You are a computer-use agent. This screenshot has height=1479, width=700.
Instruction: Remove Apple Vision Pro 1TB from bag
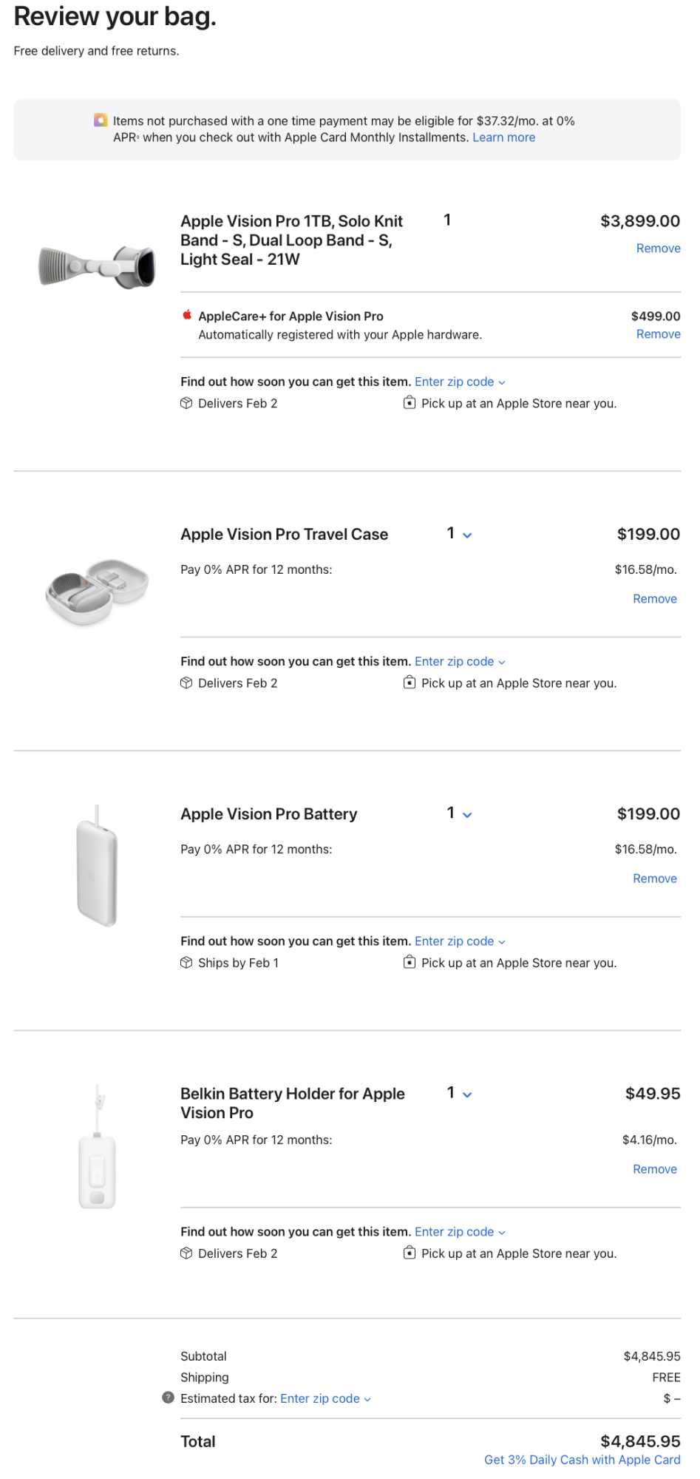[x=658, y=248]
